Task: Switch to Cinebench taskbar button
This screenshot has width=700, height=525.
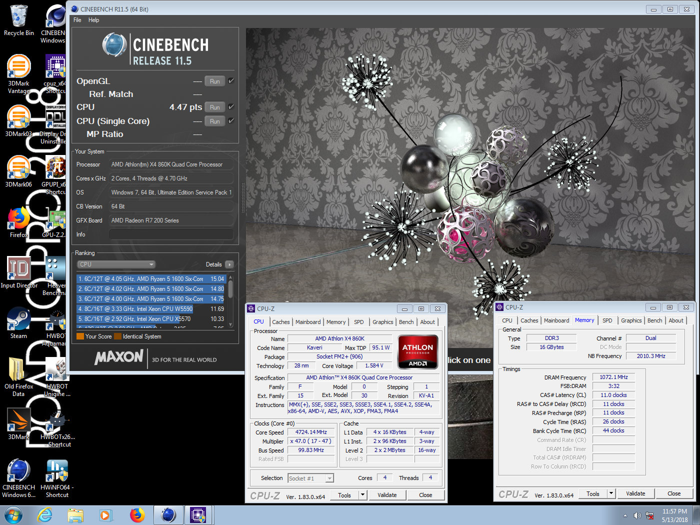Action: tap(168, 515)
